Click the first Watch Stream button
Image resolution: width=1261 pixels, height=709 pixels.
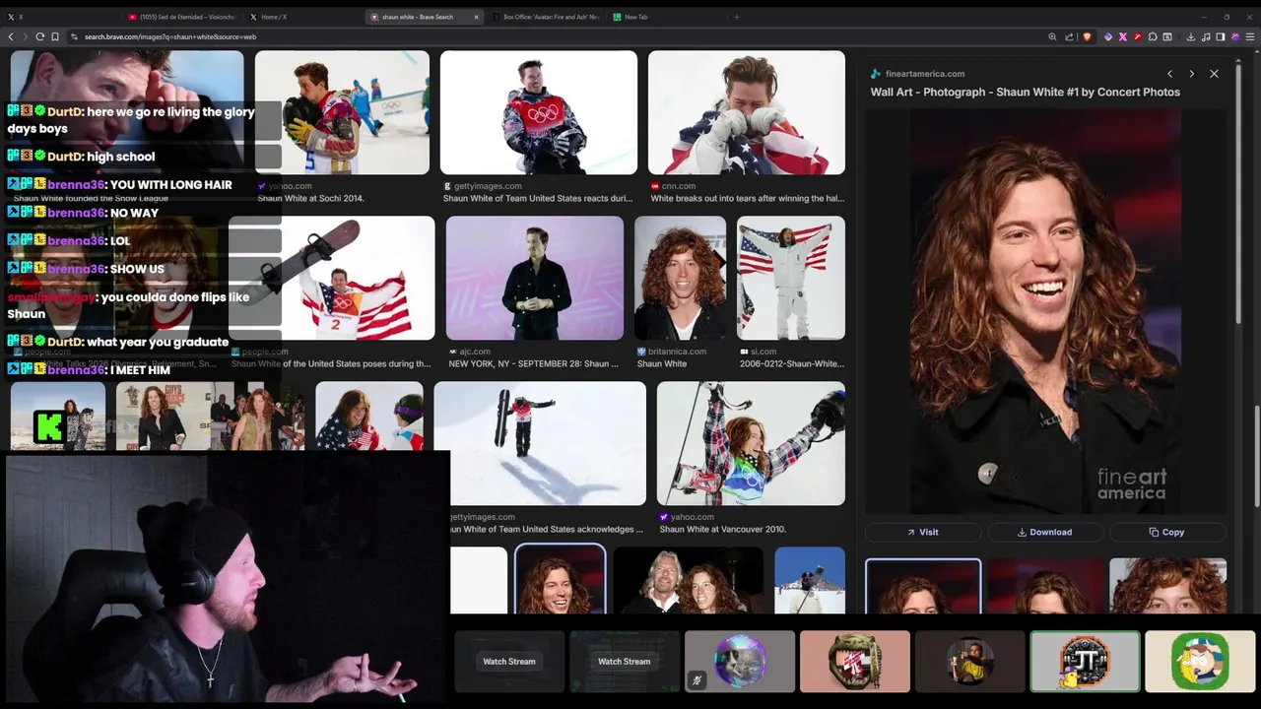point(509,662)
